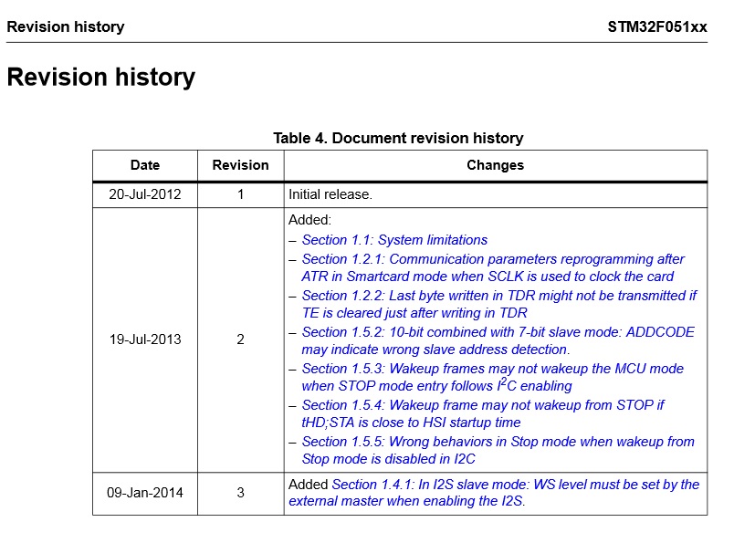Click the Initial release text

330,194
